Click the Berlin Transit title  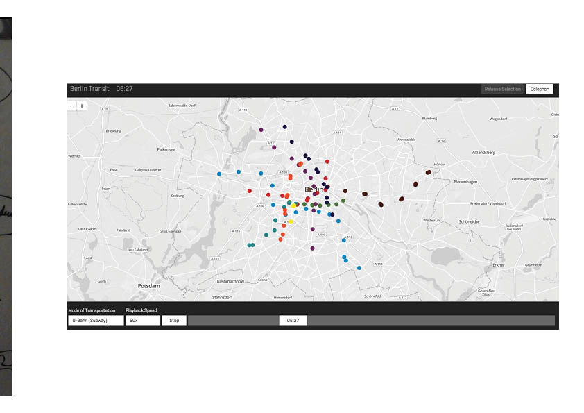click(89, 89)
